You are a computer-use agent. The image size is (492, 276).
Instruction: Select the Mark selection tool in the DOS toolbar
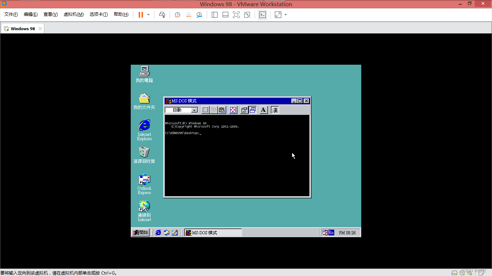pos(205,110)
